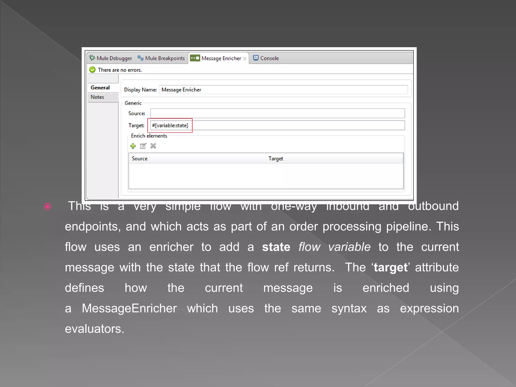
Task: Click the green plus add enrich element icon
Action: click(133, 146)
